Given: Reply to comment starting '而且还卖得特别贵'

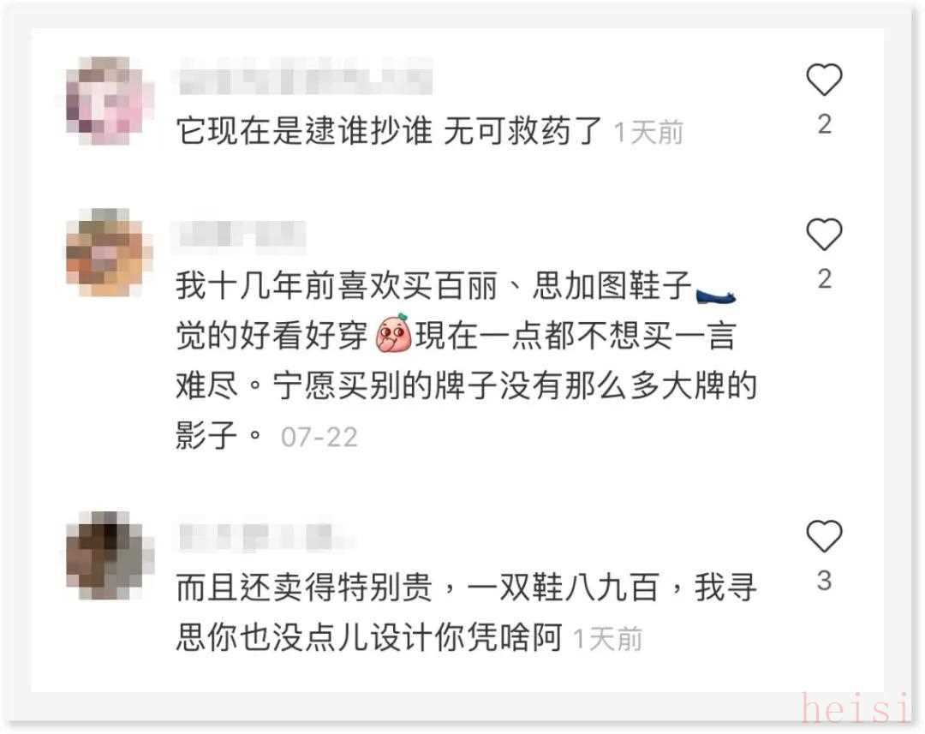Looking at the screenshot, I should coord(466,612).
